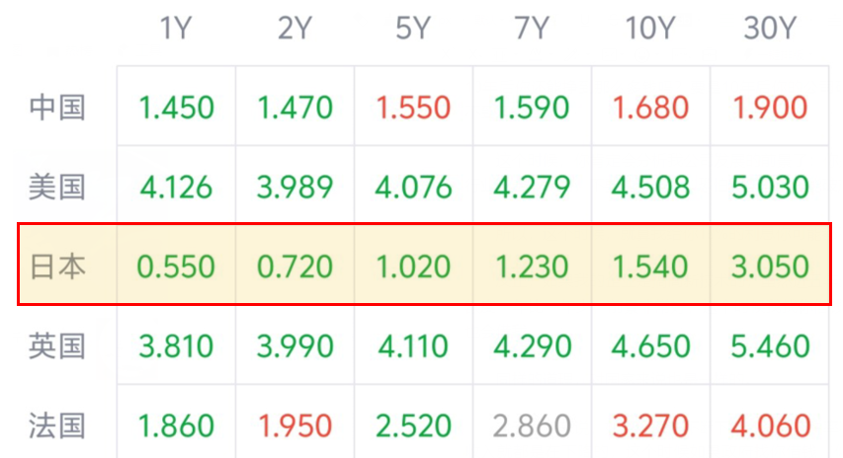Click Japan 30Y yield 3.050

[x=770, y=267]
